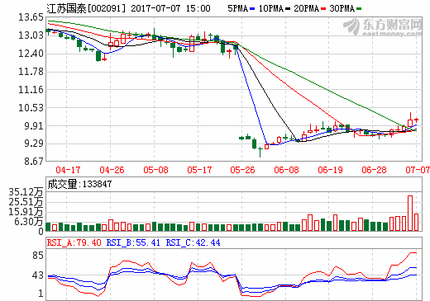
Task: Click the 06-19 date label
Action: click(330, 170)
